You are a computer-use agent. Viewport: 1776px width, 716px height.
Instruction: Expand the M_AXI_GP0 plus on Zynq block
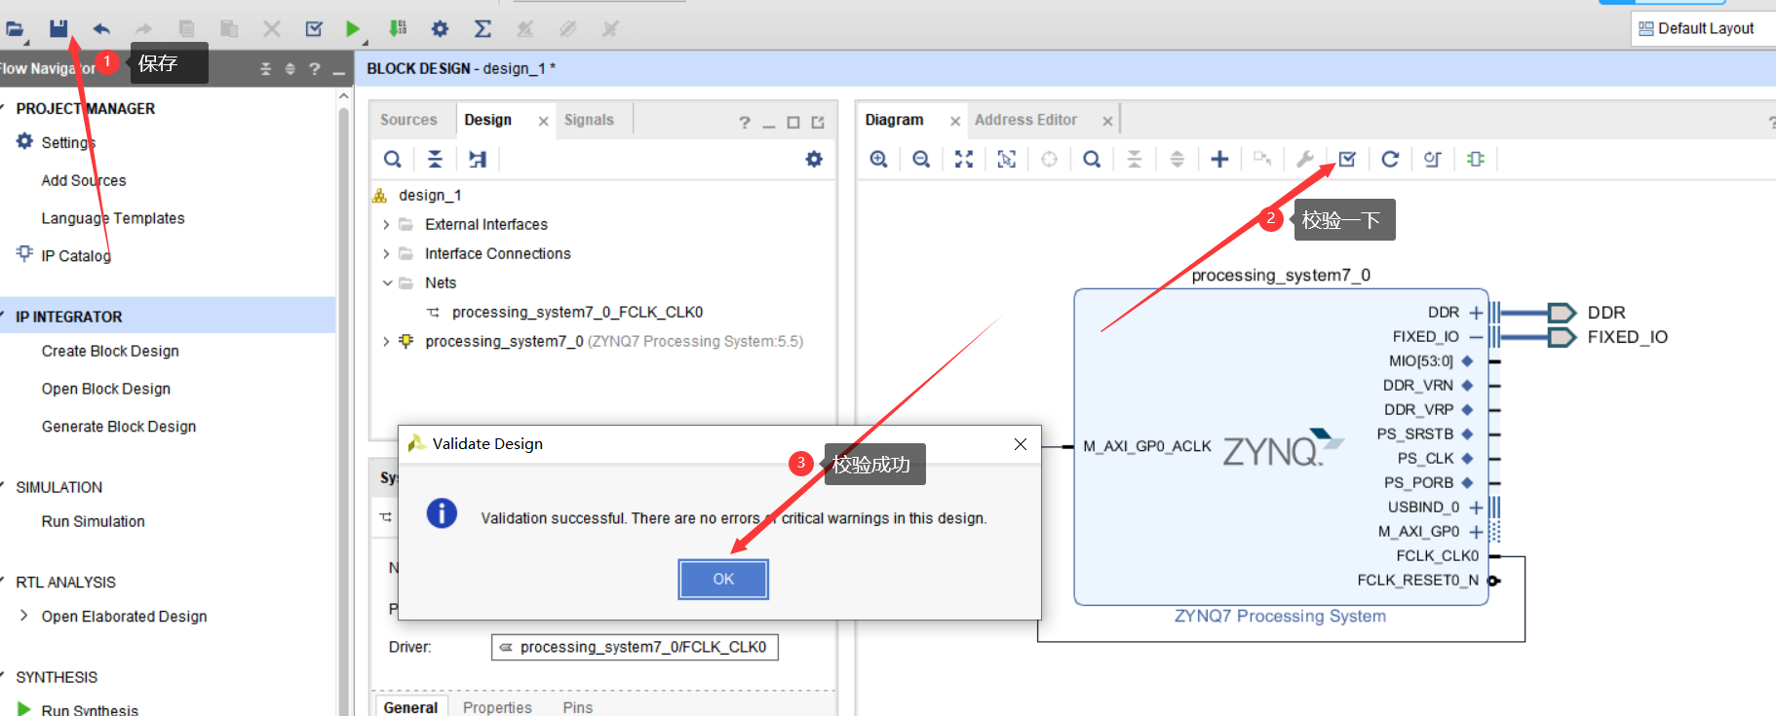(1476, 532)
